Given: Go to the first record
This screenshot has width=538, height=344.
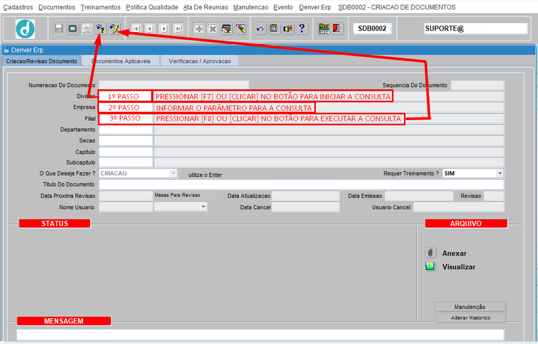Looking at the screenshot, I should 136,29.
